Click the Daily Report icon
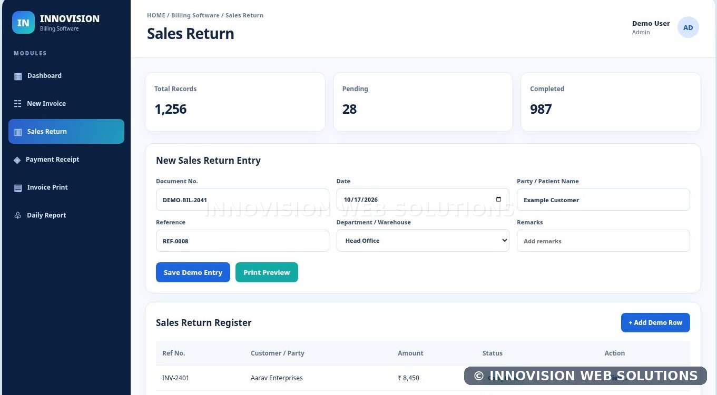 [18, 215]
